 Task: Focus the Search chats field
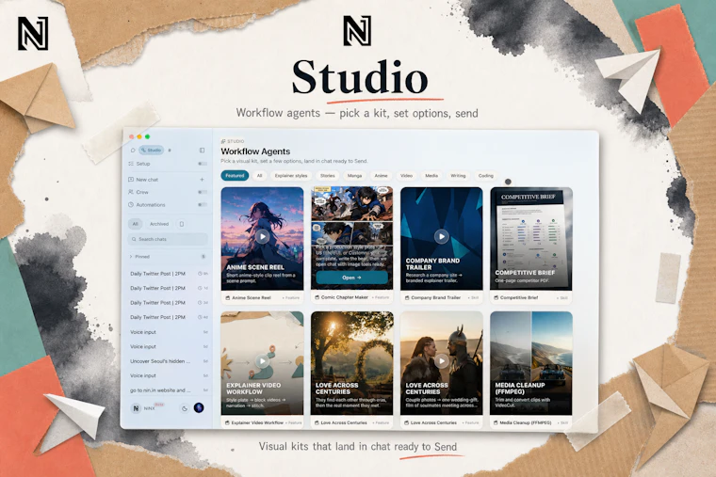click(168, 239)
